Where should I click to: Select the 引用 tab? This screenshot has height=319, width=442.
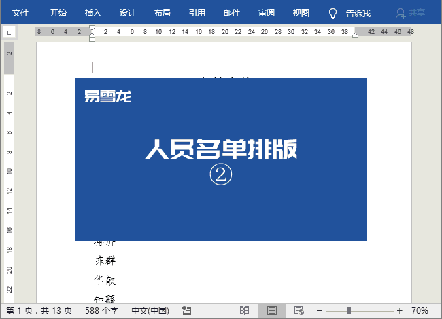(197, 13)
